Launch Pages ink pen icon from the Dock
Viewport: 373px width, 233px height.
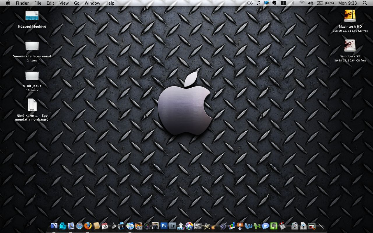[x=223, y=226]
